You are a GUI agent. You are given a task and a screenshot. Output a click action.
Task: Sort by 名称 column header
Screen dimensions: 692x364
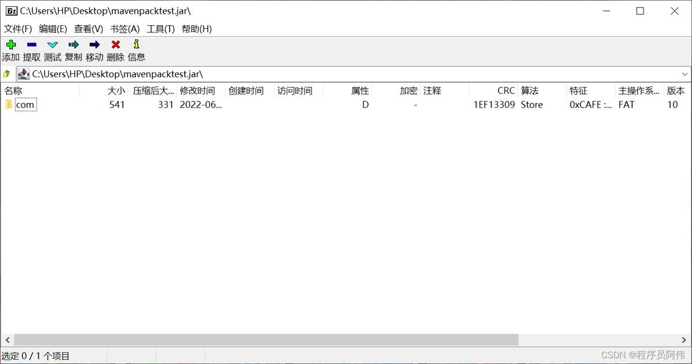(40, 90)
